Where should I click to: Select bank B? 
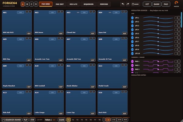(27, 4)
